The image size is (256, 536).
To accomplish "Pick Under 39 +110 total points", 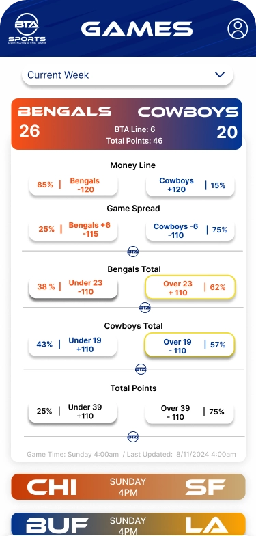I will 72,412.
